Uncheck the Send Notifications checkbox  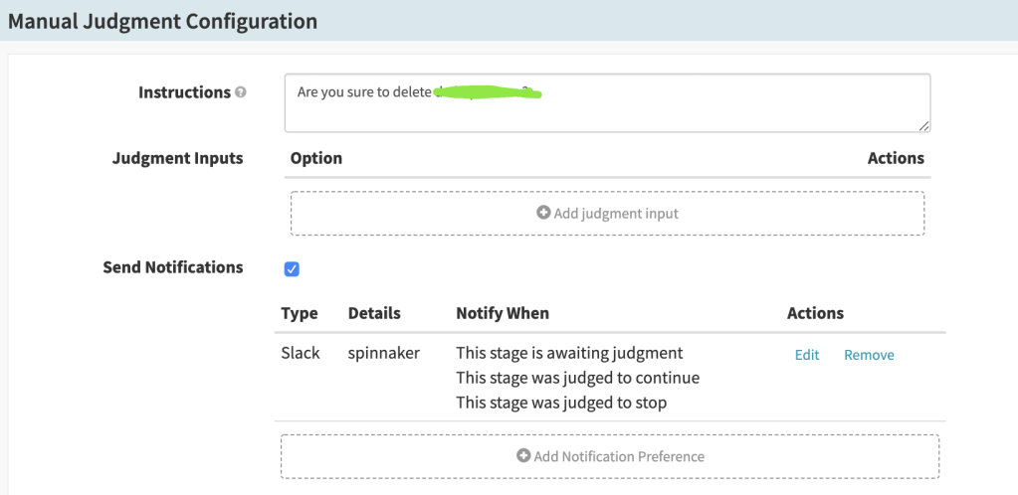click(x=292, y=269)
